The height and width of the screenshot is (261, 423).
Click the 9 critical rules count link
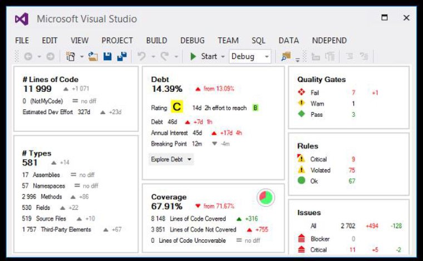coord(353,159)
